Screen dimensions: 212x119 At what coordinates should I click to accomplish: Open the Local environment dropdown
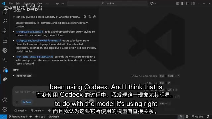[21, 111]
